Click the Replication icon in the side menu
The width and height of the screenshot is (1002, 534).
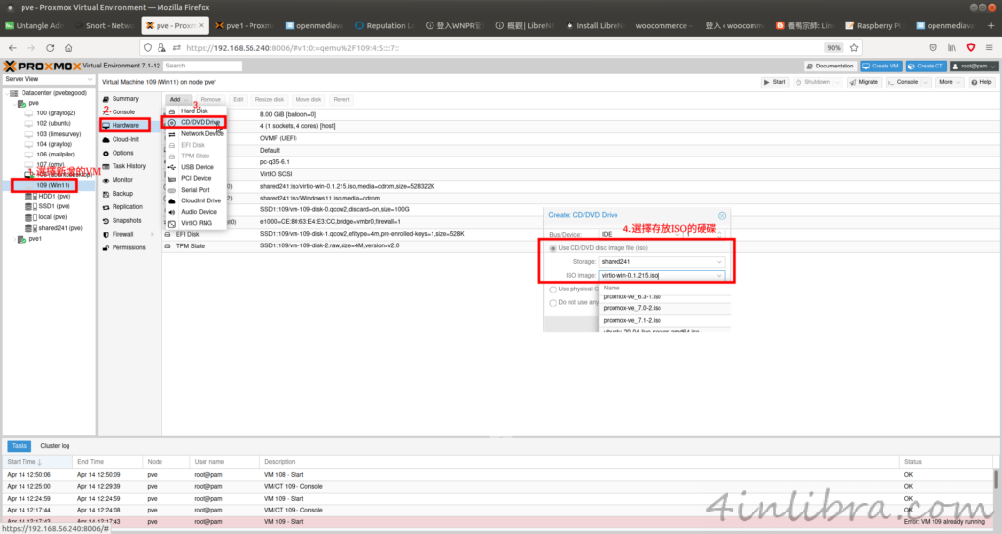106,207
